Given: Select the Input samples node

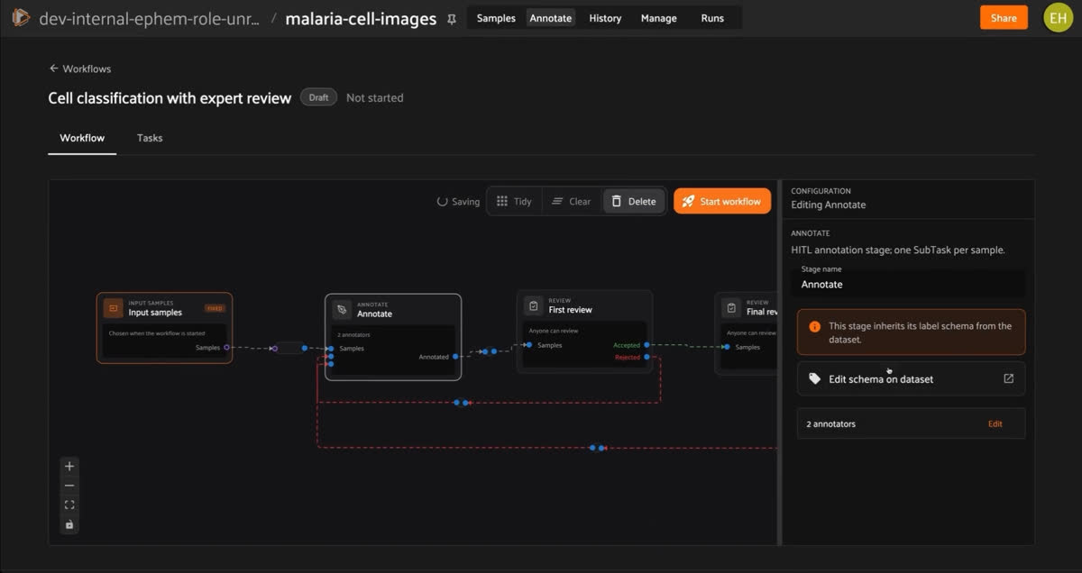Looking at the screenshot, I should 165,328.
